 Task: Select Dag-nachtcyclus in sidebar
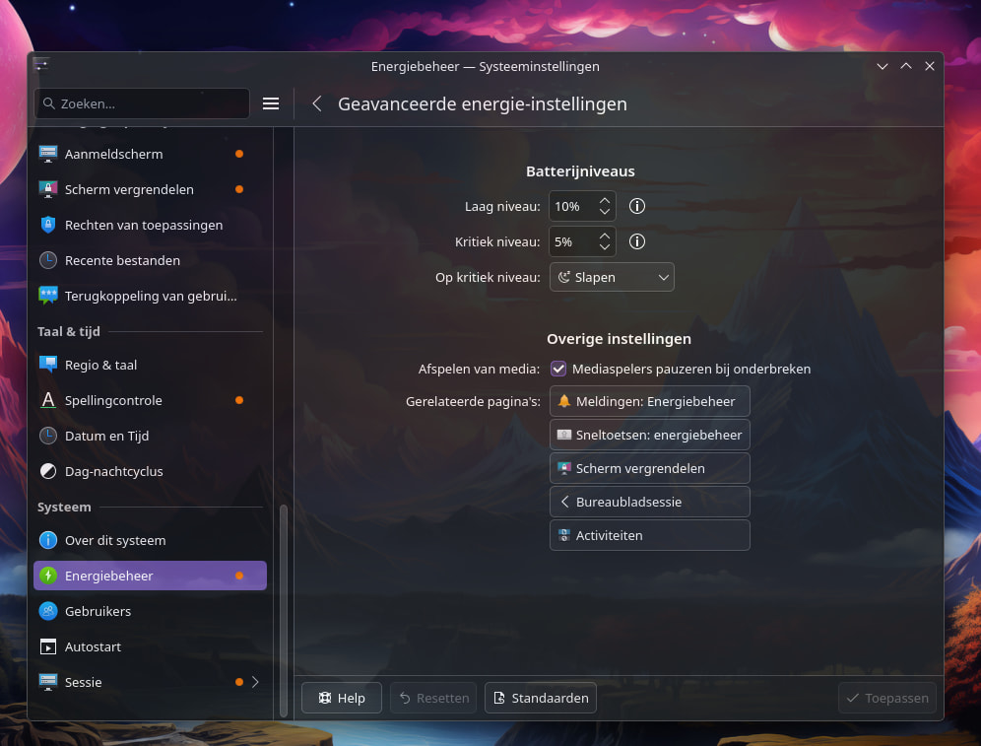pyautogui.click(x=113, y=471)
